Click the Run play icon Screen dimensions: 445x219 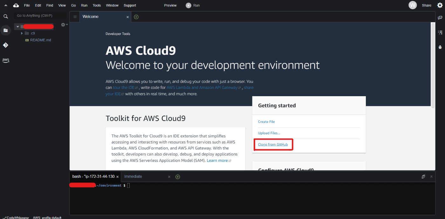click(x=188, y=5)
